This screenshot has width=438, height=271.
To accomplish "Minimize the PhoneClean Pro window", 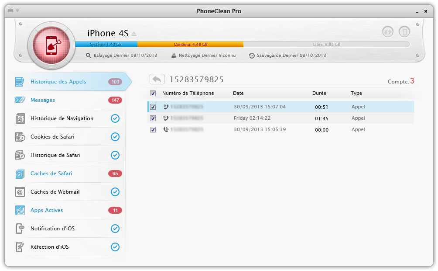I will click(x=417, y=12).
